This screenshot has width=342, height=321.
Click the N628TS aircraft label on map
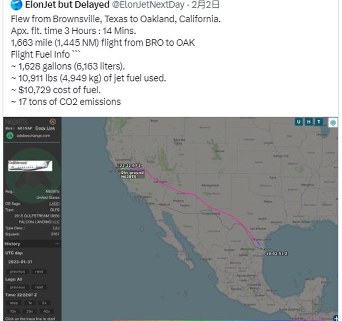point(129,177)
